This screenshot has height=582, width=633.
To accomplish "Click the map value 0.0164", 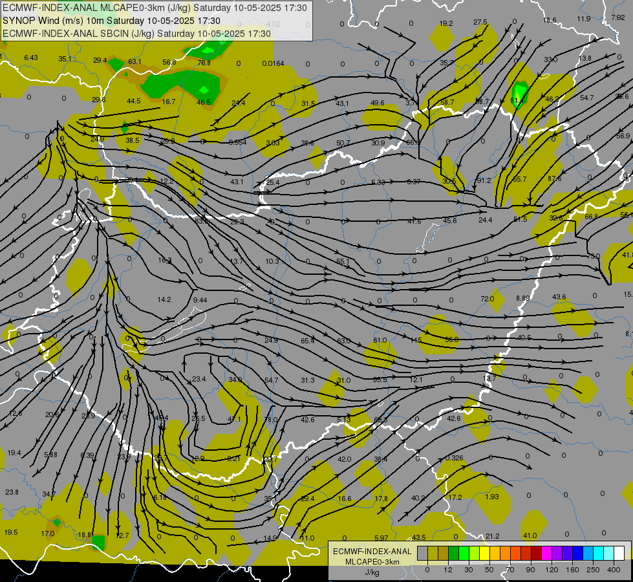I will (274, 63).
